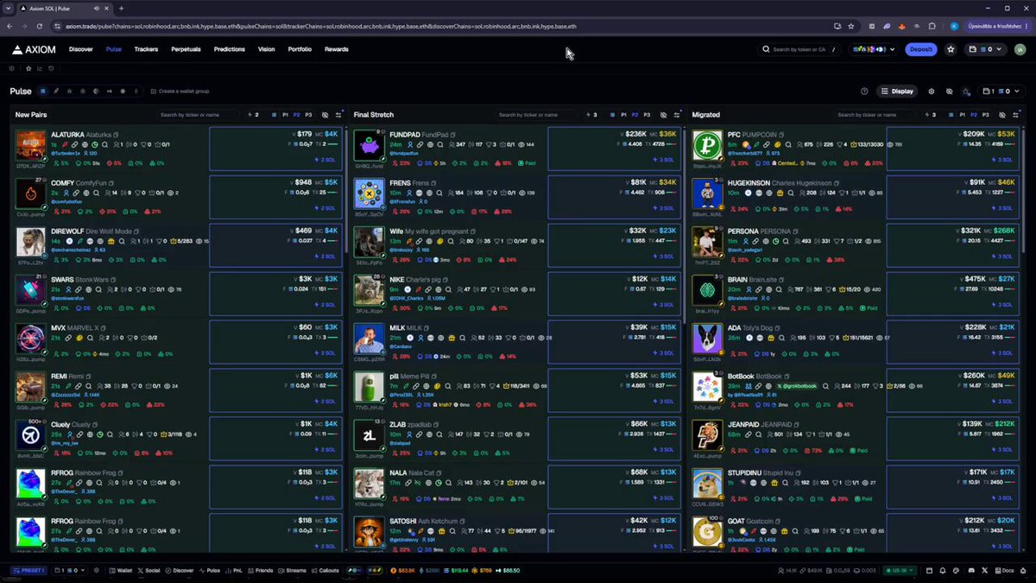
Task: Switch to the Trackers tab
Action: 146,49
